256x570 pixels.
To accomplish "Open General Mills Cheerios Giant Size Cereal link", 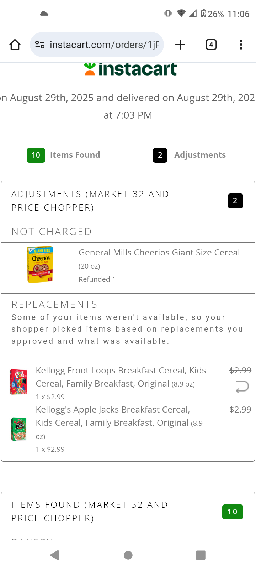I will click(x=159, y=253).
